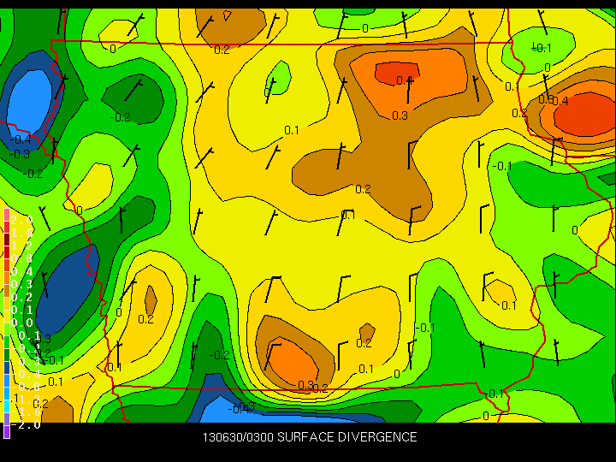Click the 0.1 label by the small yellow contour at lower right

point(509,305)
